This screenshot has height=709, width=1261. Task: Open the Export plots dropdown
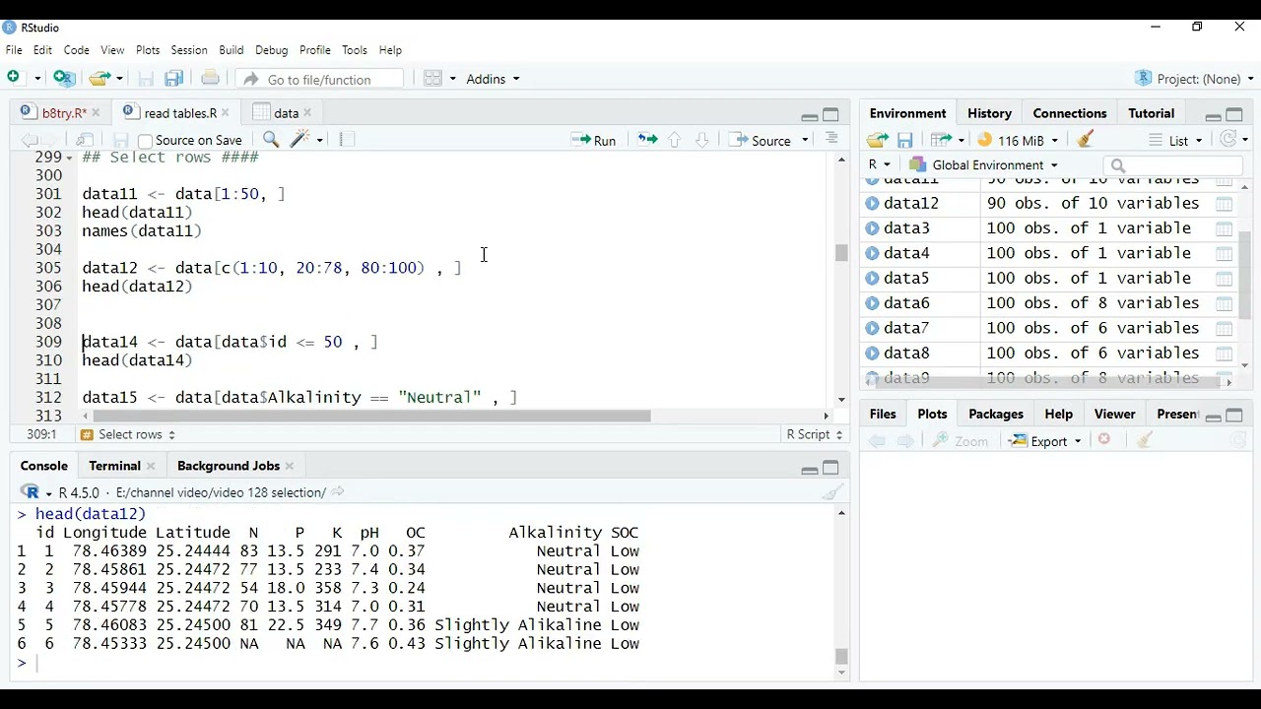click(1045, 441)
